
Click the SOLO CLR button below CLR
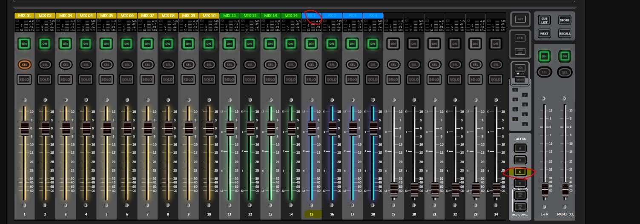pyautogui.click(x=520, y=51)
